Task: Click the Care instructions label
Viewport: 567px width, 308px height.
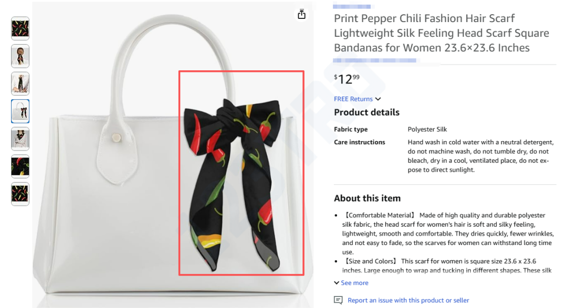Action: pyautogui.click(x=360, y=142)
